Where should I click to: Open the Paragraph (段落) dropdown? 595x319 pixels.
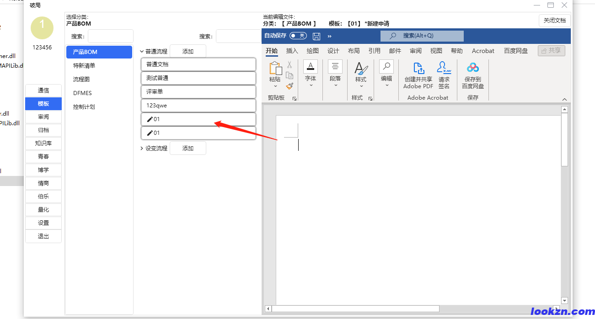pos(335,79)
